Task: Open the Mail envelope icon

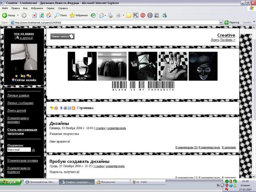Action: point(101,15)
